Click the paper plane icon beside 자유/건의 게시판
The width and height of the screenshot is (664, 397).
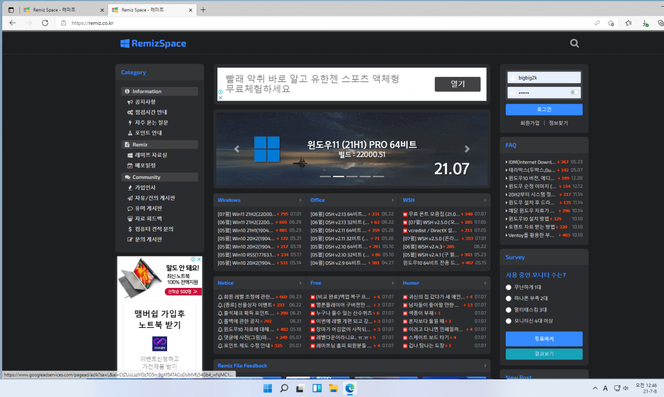129,198
